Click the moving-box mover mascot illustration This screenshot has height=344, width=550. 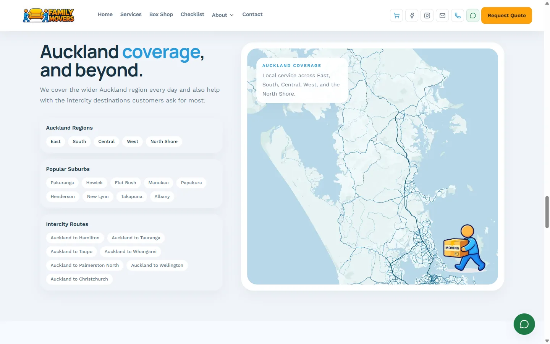click(464, 248)
